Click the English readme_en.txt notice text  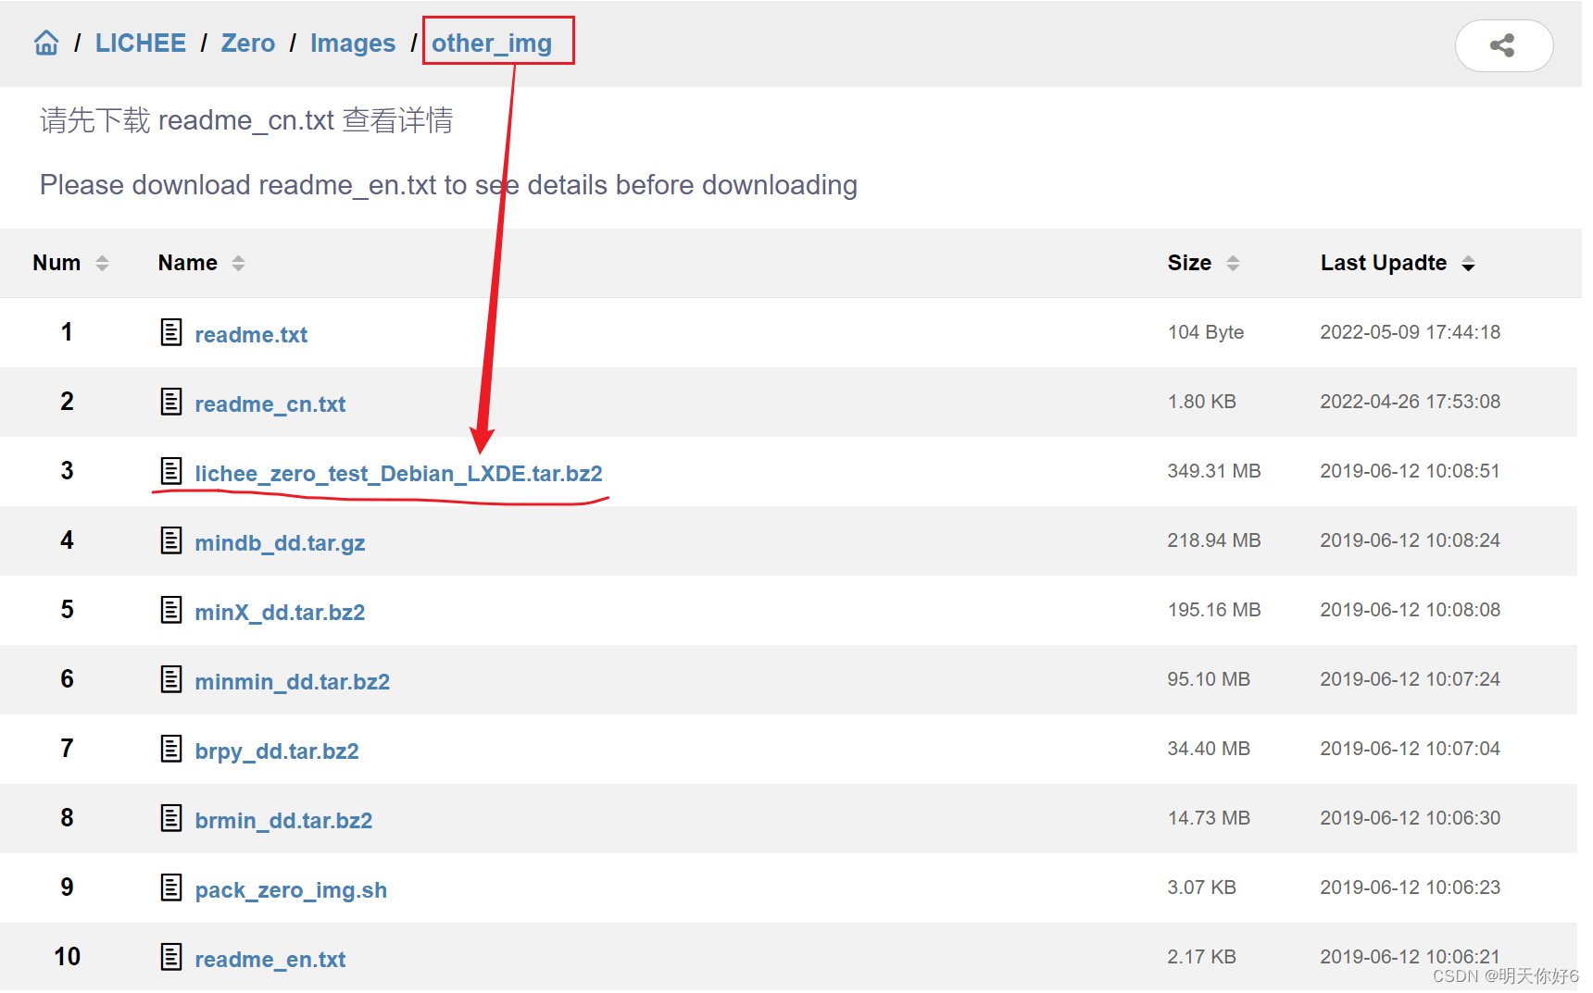click(x=448, y=185)
